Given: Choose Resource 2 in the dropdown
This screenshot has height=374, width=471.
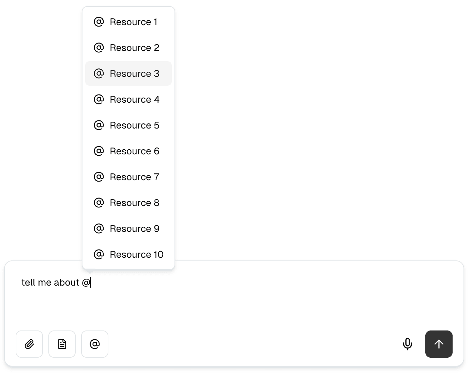Looking at the screenshot, I should tap(128, 48).
